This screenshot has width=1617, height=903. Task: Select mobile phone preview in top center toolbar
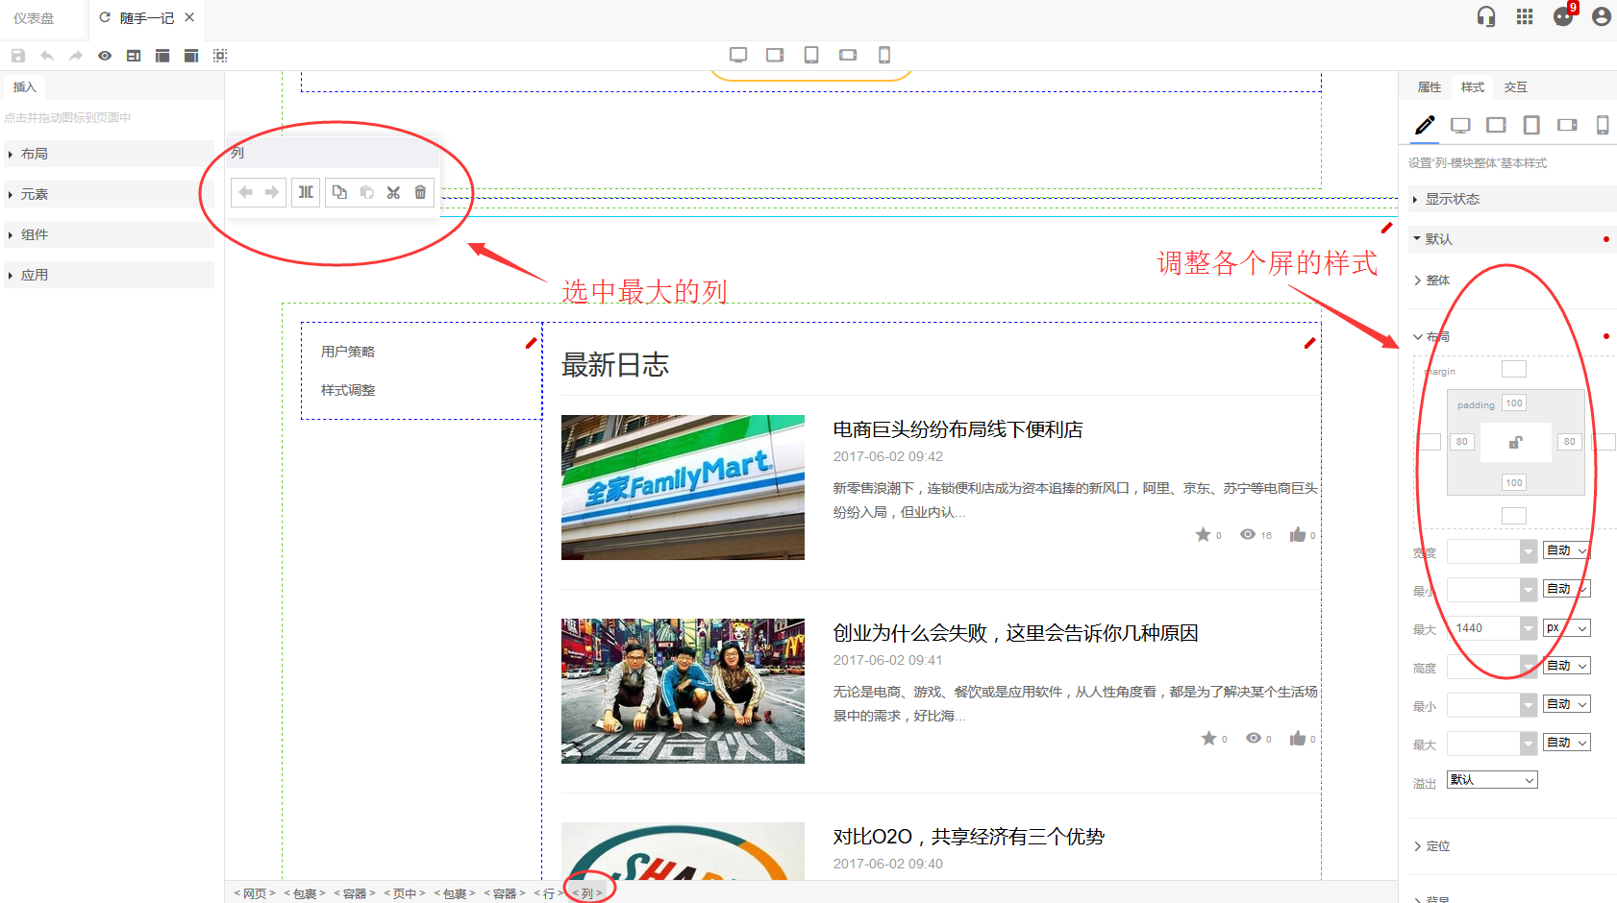pyautogui.click(x=884, y=55)
